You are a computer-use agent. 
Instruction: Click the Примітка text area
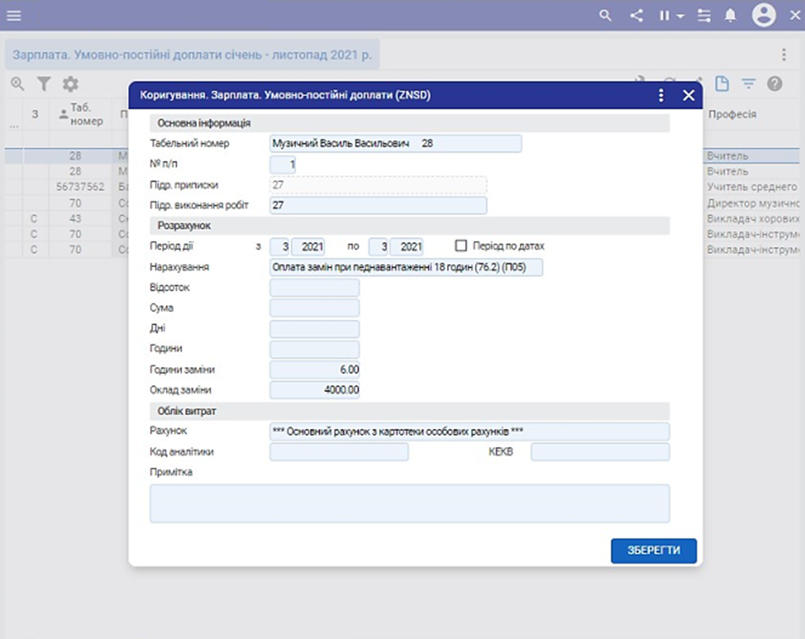[409, 503]
